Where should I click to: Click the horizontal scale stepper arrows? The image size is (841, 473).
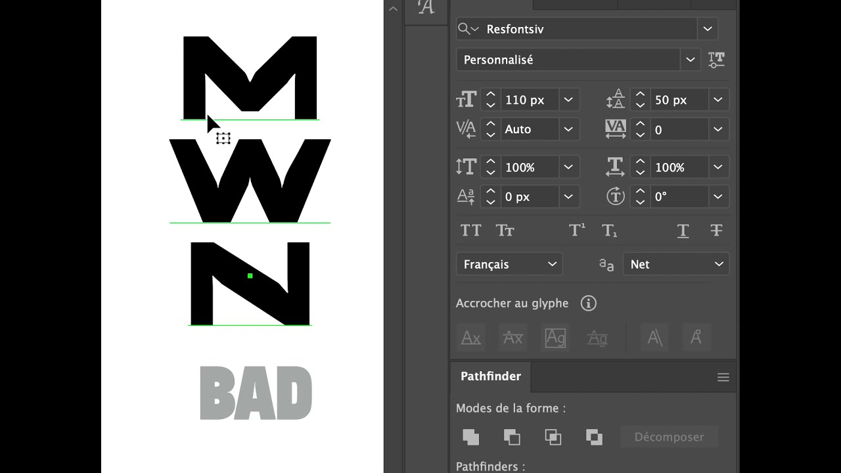pyautogui.click(x=641, y=168)
